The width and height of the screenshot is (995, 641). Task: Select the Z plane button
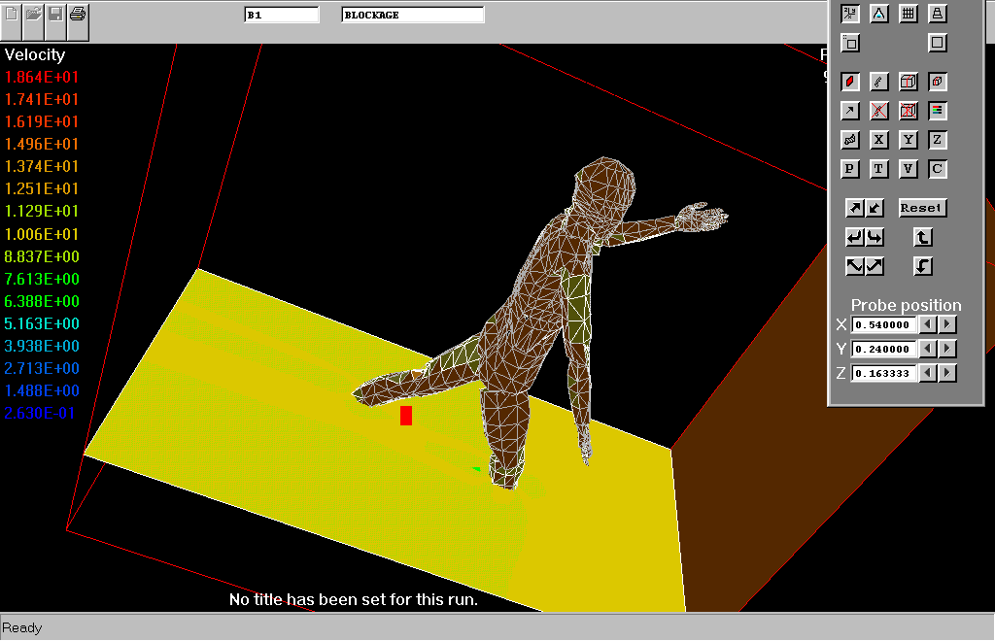click(938, 140)
